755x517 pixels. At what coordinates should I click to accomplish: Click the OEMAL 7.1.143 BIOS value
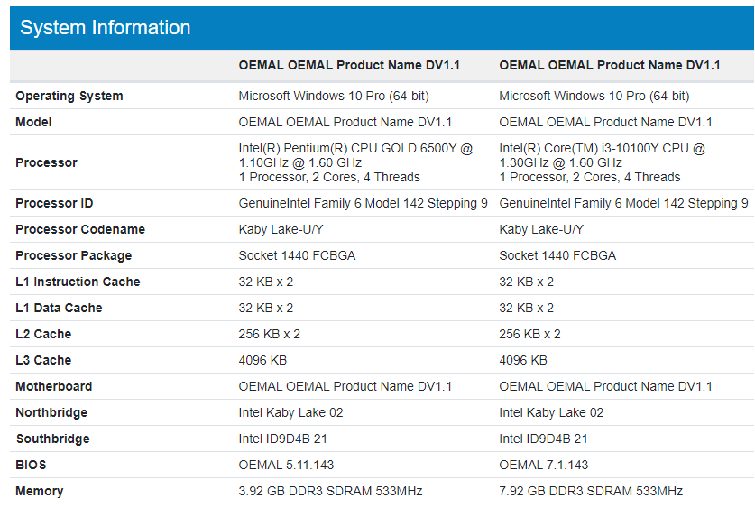(544, 465)
